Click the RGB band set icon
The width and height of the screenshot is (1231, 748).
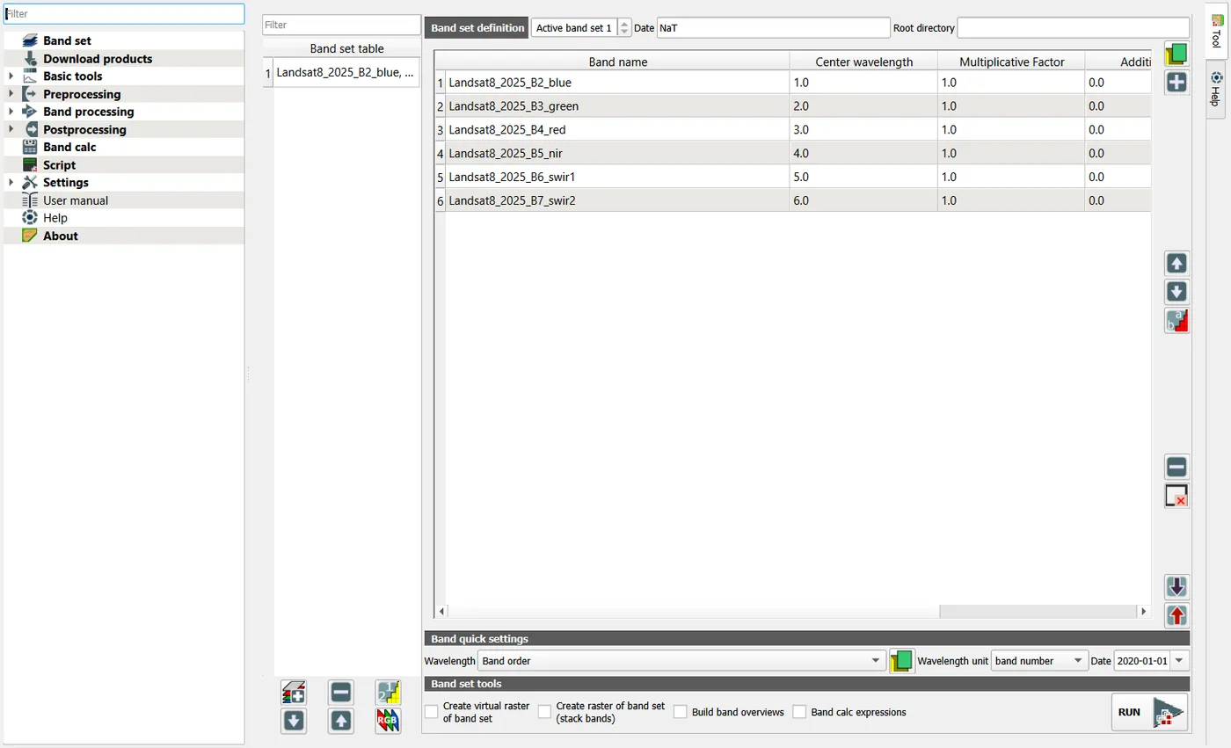pyautogui.click(x=389, y=721)
